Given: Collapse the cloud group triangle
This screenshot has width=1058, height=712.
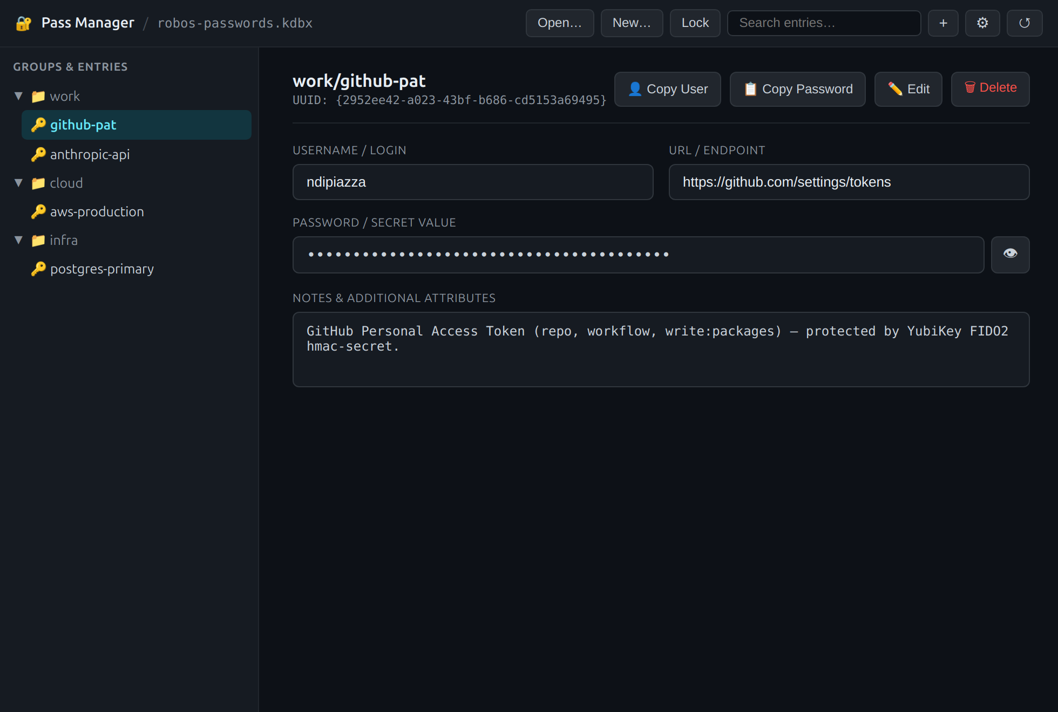Looking at the screenshot, I should click(18, 183).
